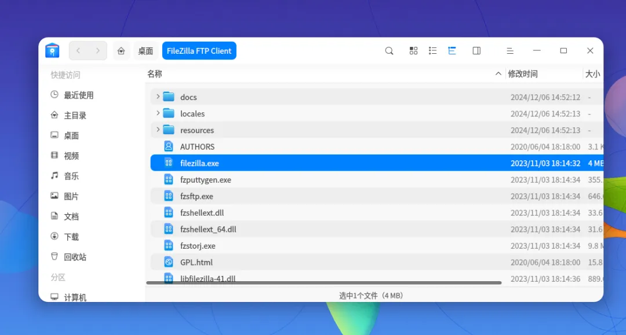Open the hamburger main menu
The width and height of the screenshot is (626, 335).
coord(510,50)
